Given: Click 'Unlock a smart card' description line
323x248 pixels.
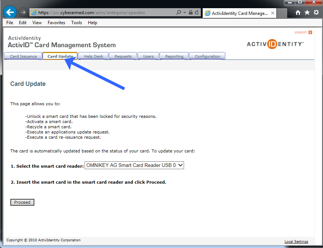Looking at the screenshot, I should pos(91,116).
